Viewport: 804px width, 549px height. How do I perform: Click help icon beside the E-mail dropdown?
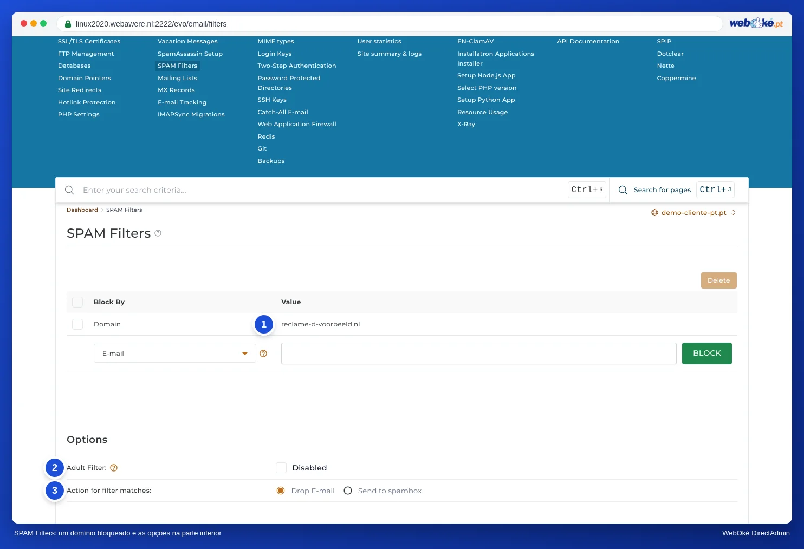[x=263, y=354]
